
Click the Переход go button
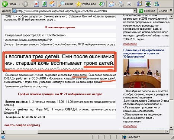(147, 11)
